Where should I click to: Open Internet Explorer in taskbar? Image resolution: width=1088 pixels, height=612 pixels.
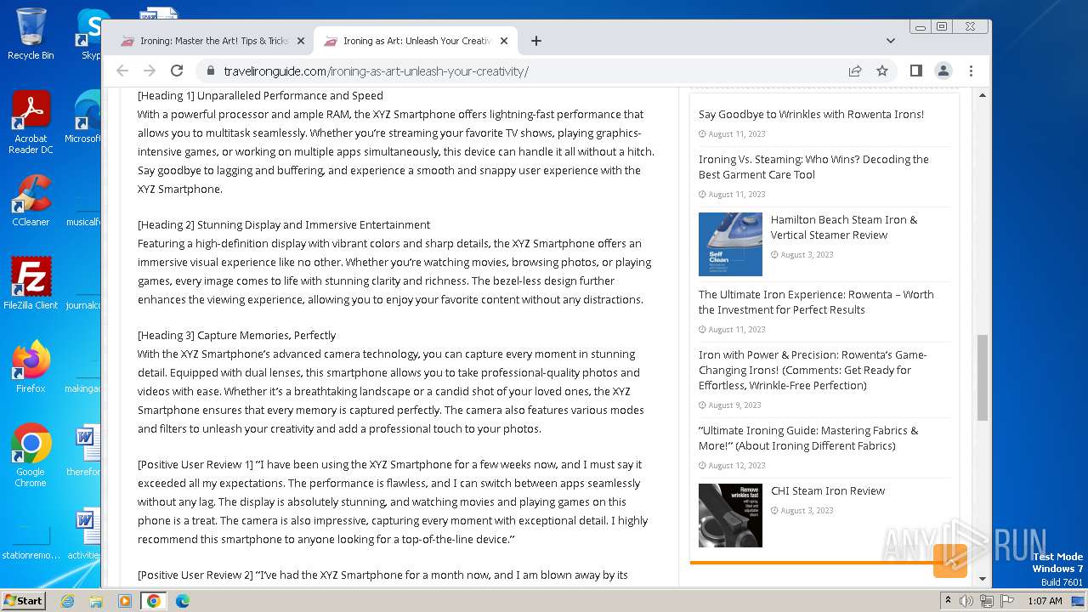point(68,601)
